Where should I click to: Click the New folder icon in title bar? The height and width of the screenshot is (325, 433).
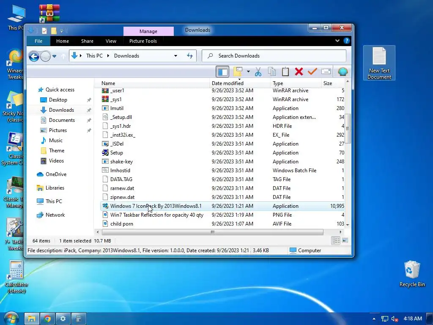click(54, 30)
